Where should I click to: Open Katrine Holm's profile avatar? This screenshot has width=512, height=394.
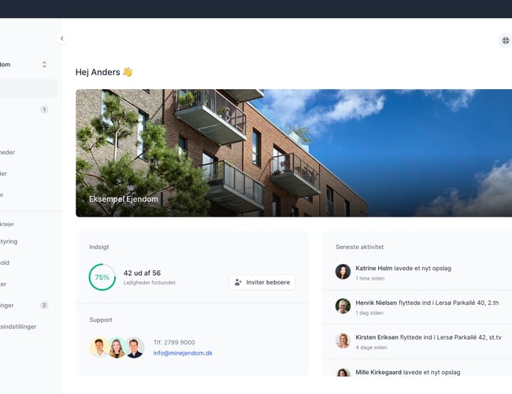[343, 272]
